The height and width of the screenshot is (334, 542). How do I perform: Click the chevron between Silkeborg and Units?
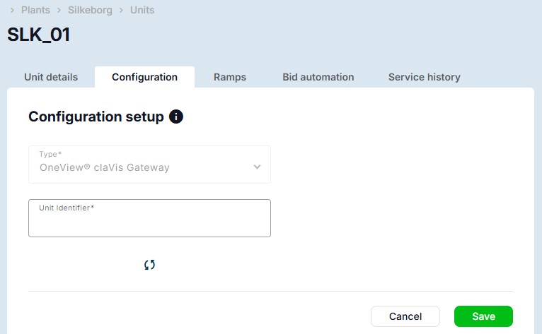122,11
